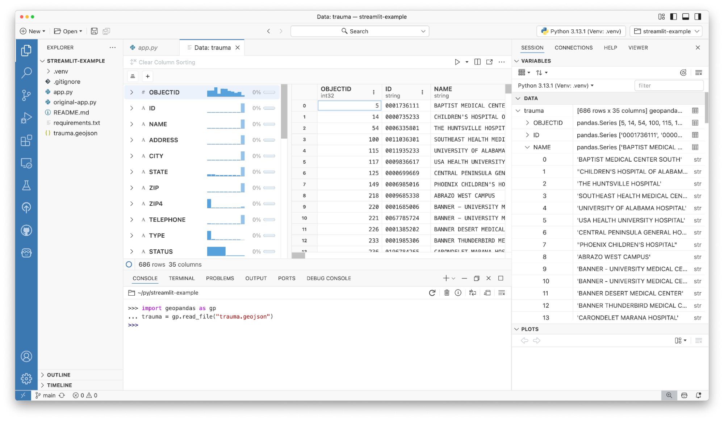
Task: Expand the OBJECTID column summary row
Action: 131,92
